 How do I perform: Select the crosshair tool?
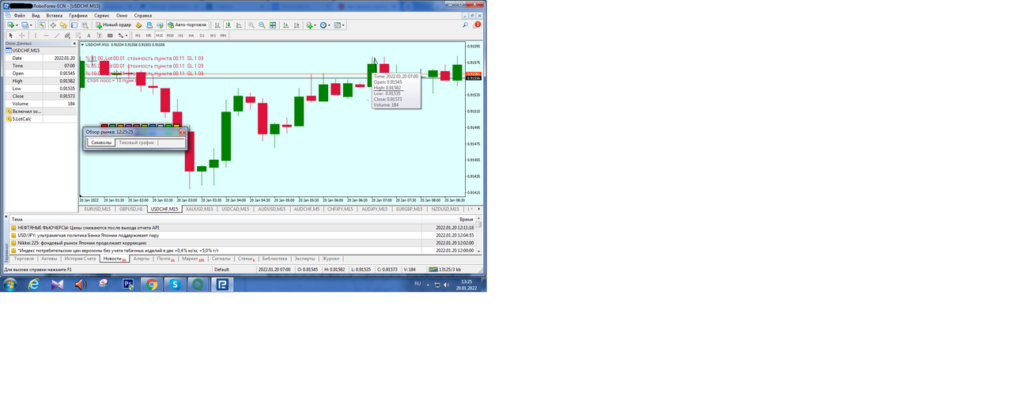point(22,36)
